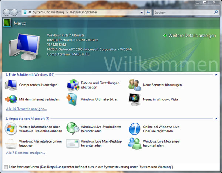Click the Computerdetails anzeigen label
Screen dimensions: 222x173
point(38,85)
